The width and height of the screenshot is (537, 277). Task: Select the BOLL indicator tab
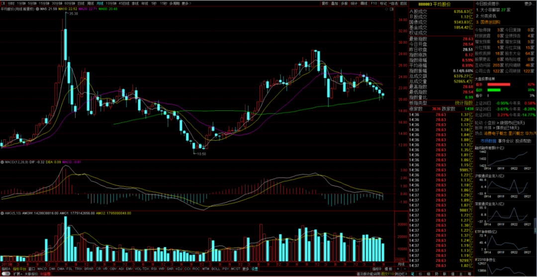[x=215, y=269]
